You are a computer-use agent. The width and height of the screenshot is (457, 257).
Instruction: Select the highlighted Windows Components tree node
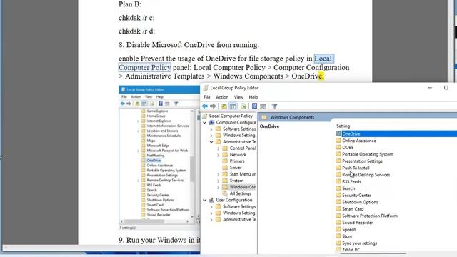point(242,187)
